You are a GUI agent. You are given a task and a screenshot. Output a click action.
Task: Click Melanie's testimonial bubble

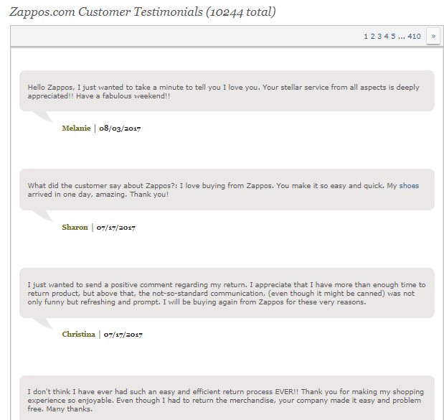[227, 91]
